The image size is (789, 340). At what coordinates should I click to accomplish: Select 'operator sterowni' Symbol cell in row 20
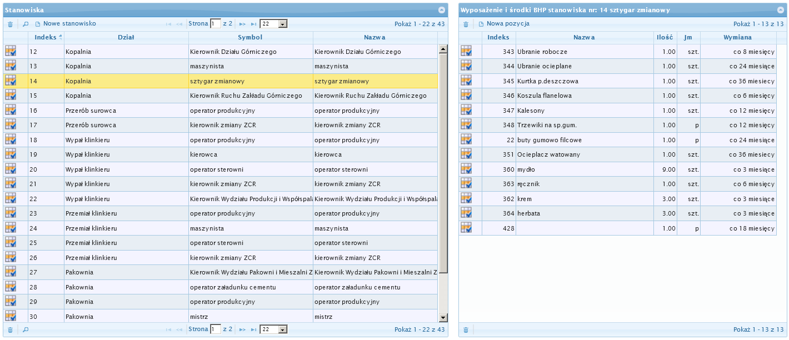point(251,169)
